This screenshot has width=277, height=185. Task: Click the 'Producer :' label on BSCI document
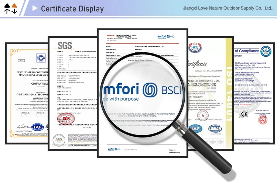click(x=111, y=35)
